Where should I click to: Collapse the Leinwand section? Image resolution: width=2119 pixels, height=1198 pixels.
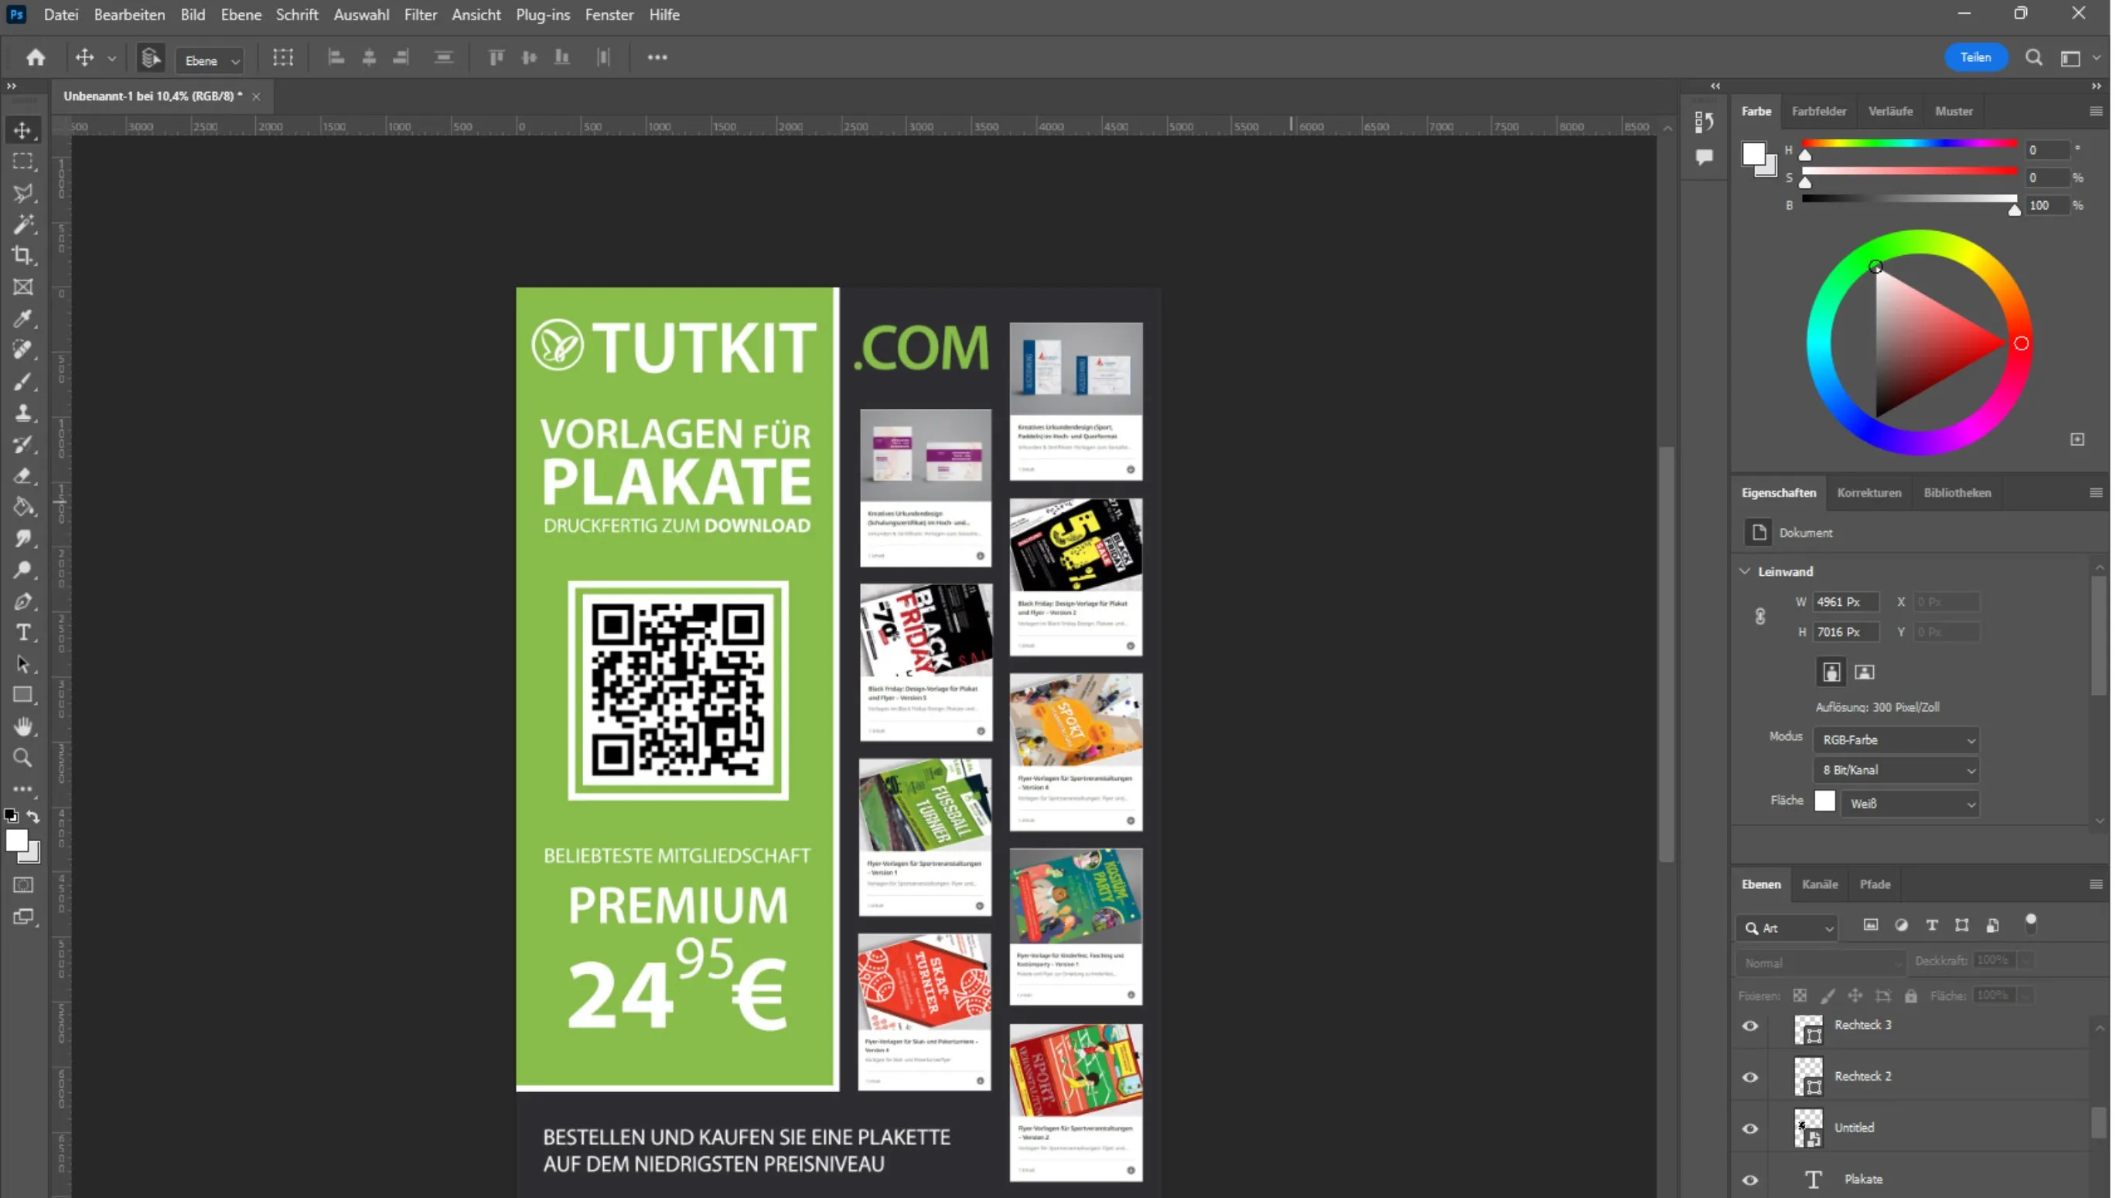[1745, 571]
